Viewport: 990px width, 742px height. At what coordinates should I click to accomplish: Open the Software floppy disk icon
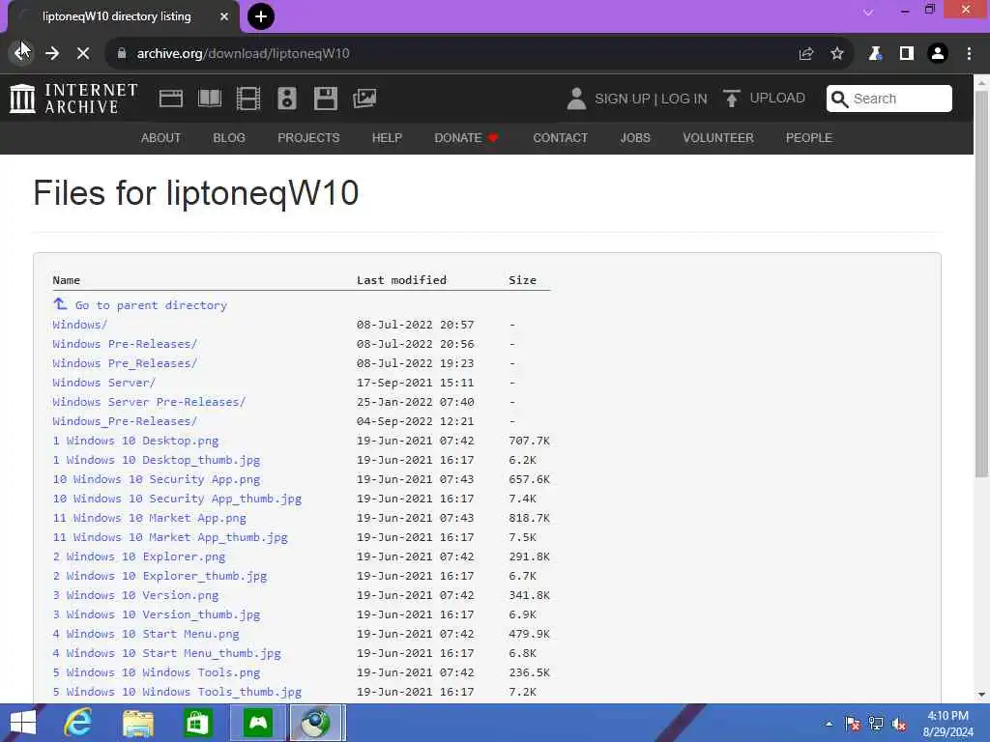click(x=326, y=99)
